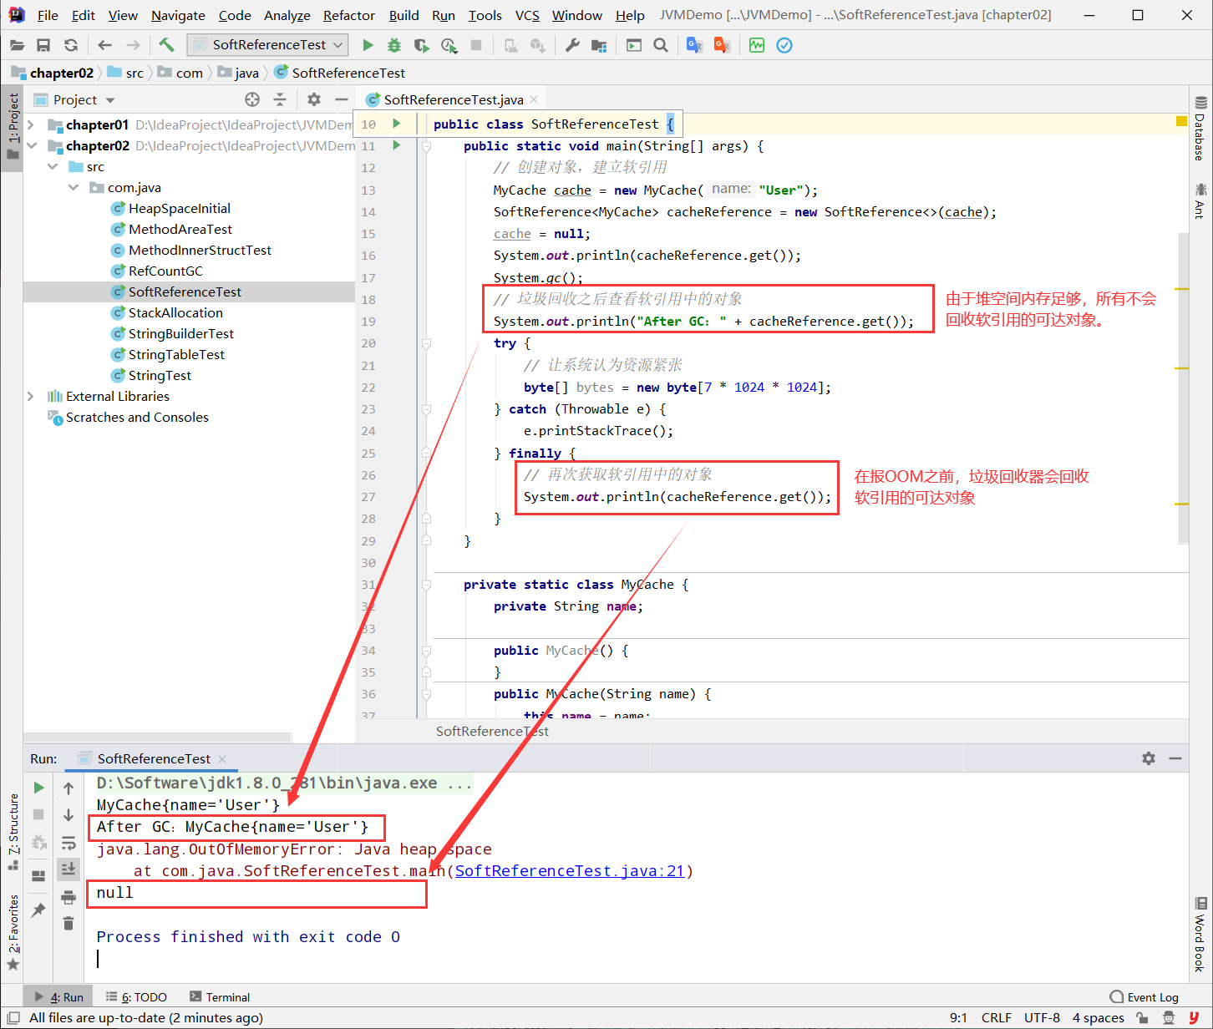Screen dimensions: 1213x1029
Task: Open the Event Log
Action: (x=1144, y=997)
